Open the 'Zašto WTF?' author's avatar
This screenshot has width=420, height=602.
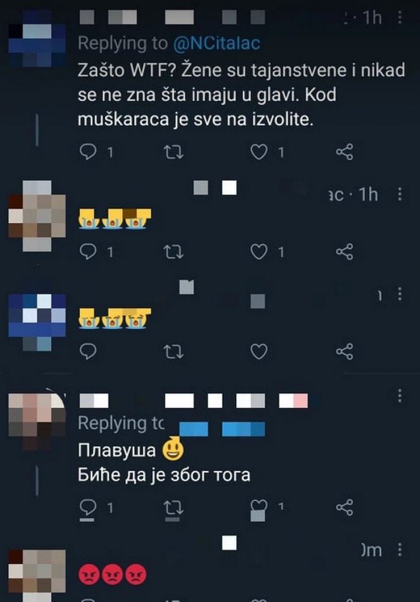(37, 39)
